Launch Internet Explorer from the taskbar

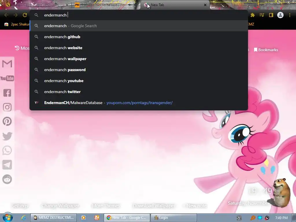(x=23, y=218)
